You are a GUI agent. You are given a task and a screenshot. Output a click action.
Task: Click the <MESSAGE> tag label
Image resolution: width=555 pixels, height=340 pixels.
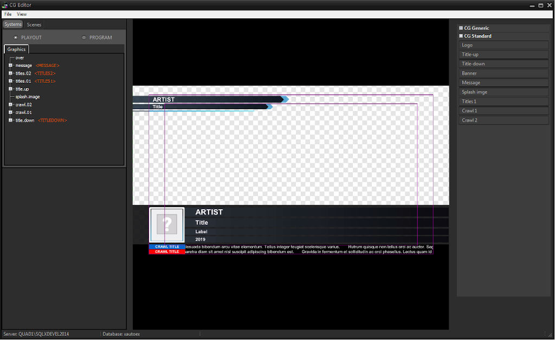click(x=48, y=65)
